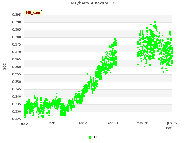Click the isolated data point near 0.355 in early April
This screenshot has width=190, height=143.
88,74
